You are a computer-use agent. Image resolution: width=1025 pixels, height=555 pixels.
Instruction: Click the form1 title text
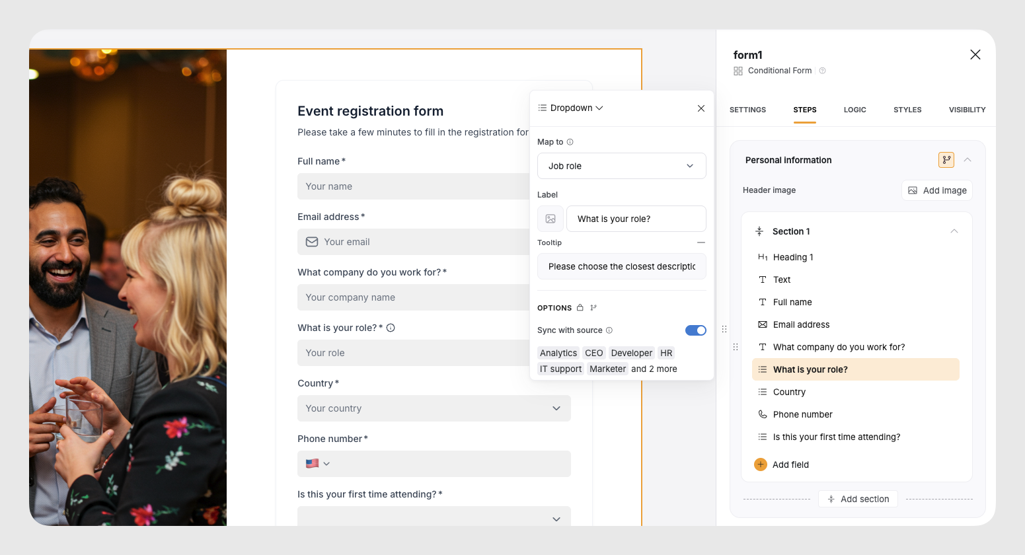tap(748, 55)
